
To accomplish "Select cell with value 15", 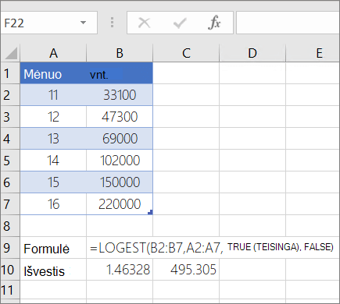I will 53,182.
